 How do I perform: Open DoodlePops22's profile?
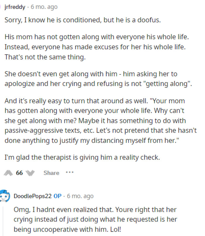click(x=32, y=196)
